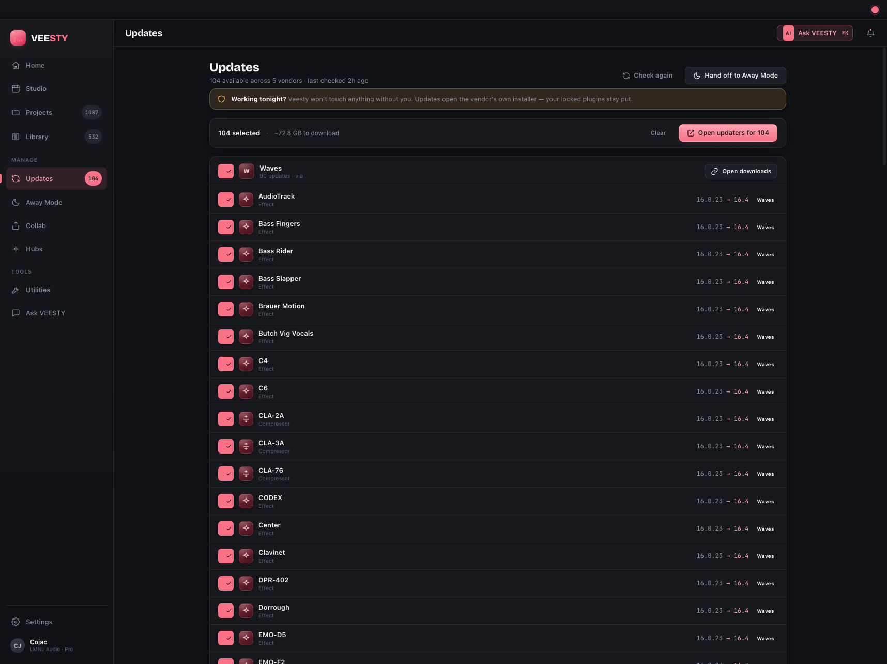Open the Projects section
The height and width of the screenshot is (664, 887).
(x=56, y=112)
